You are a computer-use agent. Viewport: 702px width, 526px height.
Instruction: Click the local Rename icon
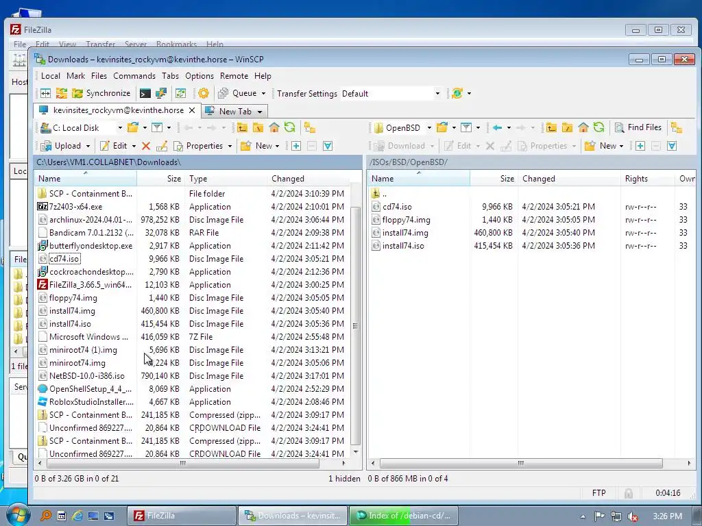click(162, 146)
